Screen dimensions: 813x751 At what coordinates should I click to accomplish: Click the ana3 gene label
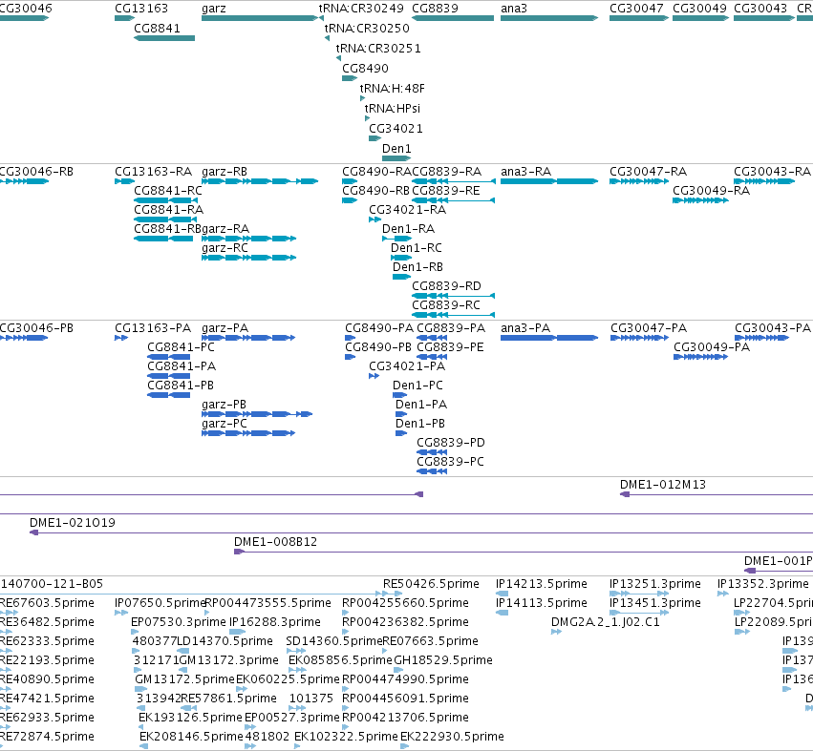pyautogui.click(x=514, y=9)
